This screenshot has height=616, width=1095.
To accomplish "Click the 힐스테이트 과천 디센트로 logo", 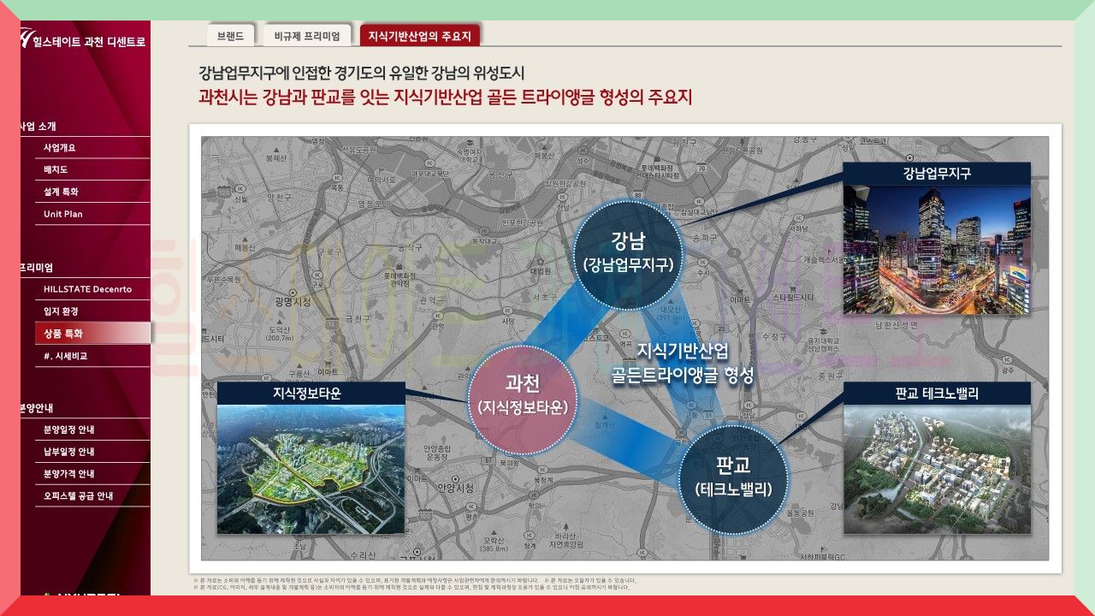I will coord(84,40).
